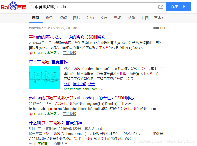Image resolution: width=197 pixels, height=146 pixels.
Task: Click CSDN技术社区 source under python的算数平均数计算 result
Action: point(45,114)
